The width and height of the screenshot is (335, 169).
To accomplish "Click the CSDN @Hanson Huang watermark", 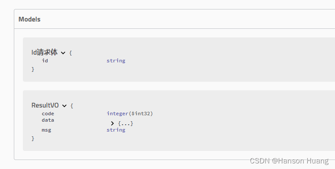I will [x=289, y=161].
